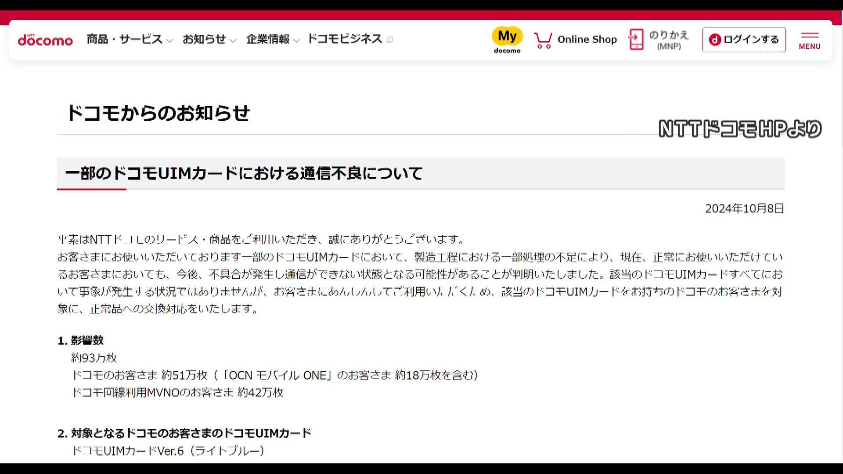Image resolution: width=843 pixels, height=474 pixels.
Task: Click the text 約93万枚
Action: [94, 358]
